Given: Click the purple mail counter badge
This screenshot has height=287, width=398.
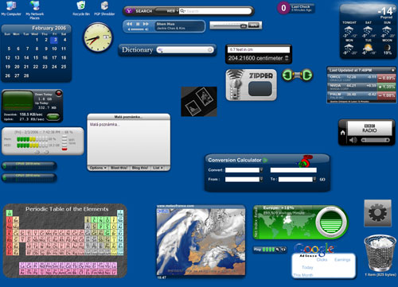Looking at the screenshot, I should tap(283, 8).
